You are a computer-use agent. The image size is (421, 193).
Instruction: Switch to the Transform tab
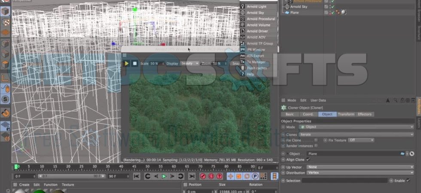click(x=346, y=114)
